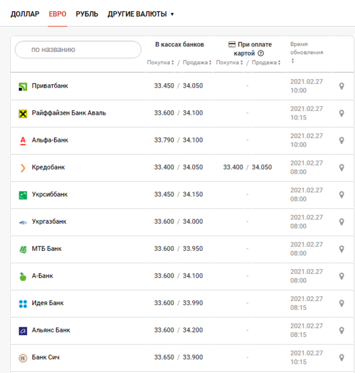The height and width of the screenshot is (373, 355).
Task: Click location pin for Укргазбанк row
Action: [341, 222]
